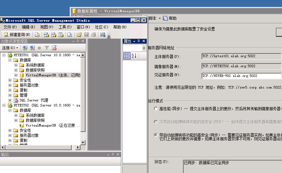Image resolution: width=282 pixels, height=173 pixels.
Task: Open the Connect (连接) dropdown
Action: click(x=10, y=48)
